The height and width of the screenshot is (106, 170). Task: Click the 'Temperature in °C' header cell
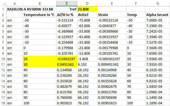pos(40,15)
